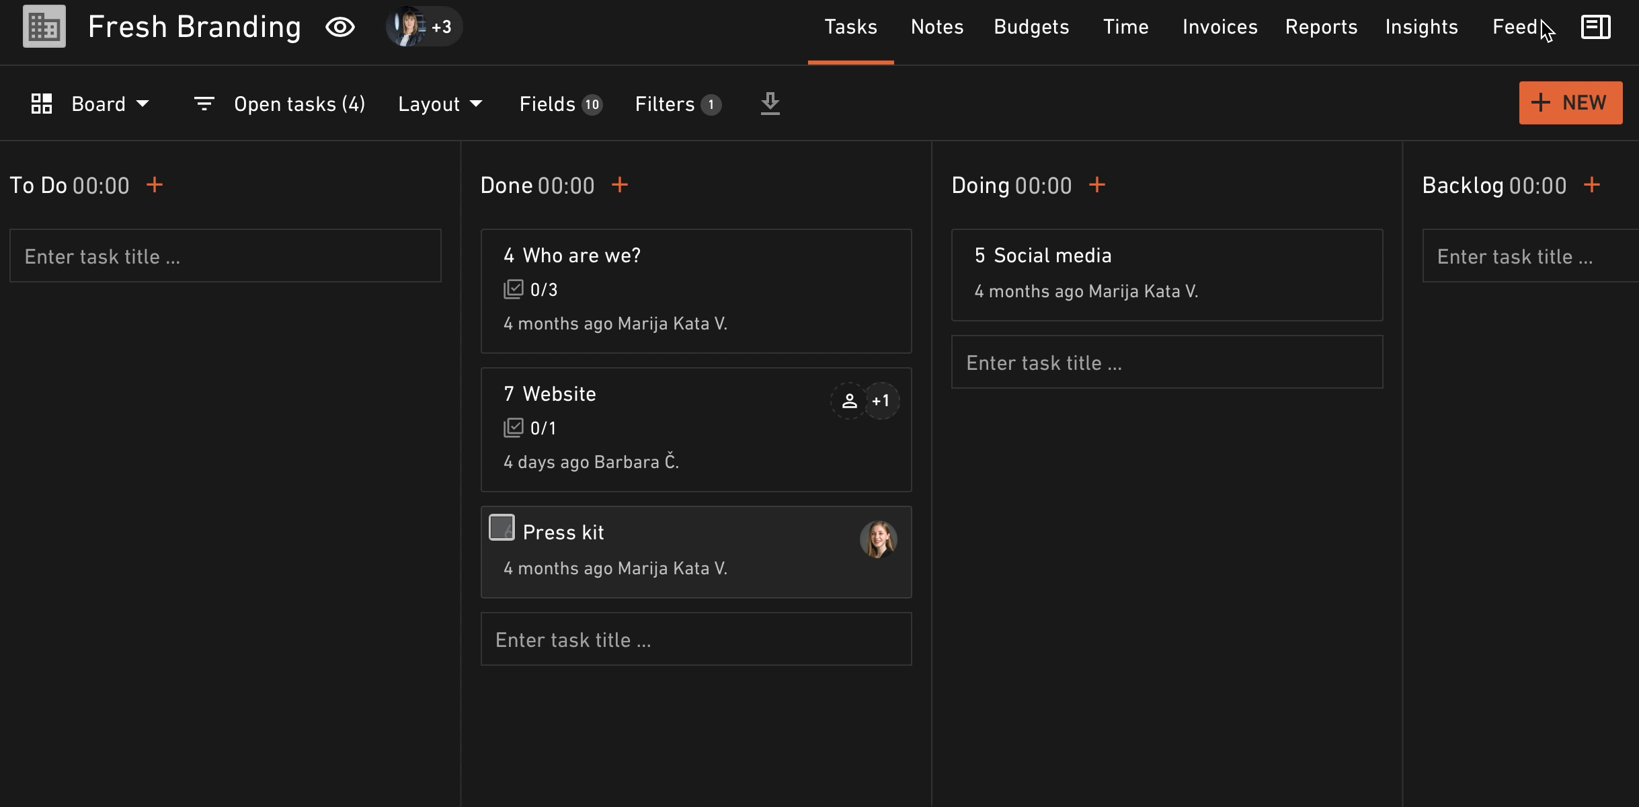Open the Website task card title
This screenshot has width=1639, height=807.
click(x=559, y=394)
